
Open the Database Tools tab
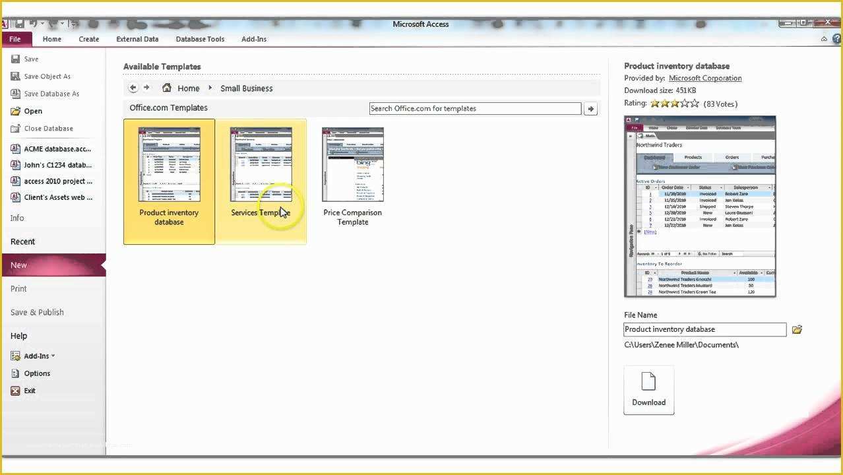click(200, 39)
